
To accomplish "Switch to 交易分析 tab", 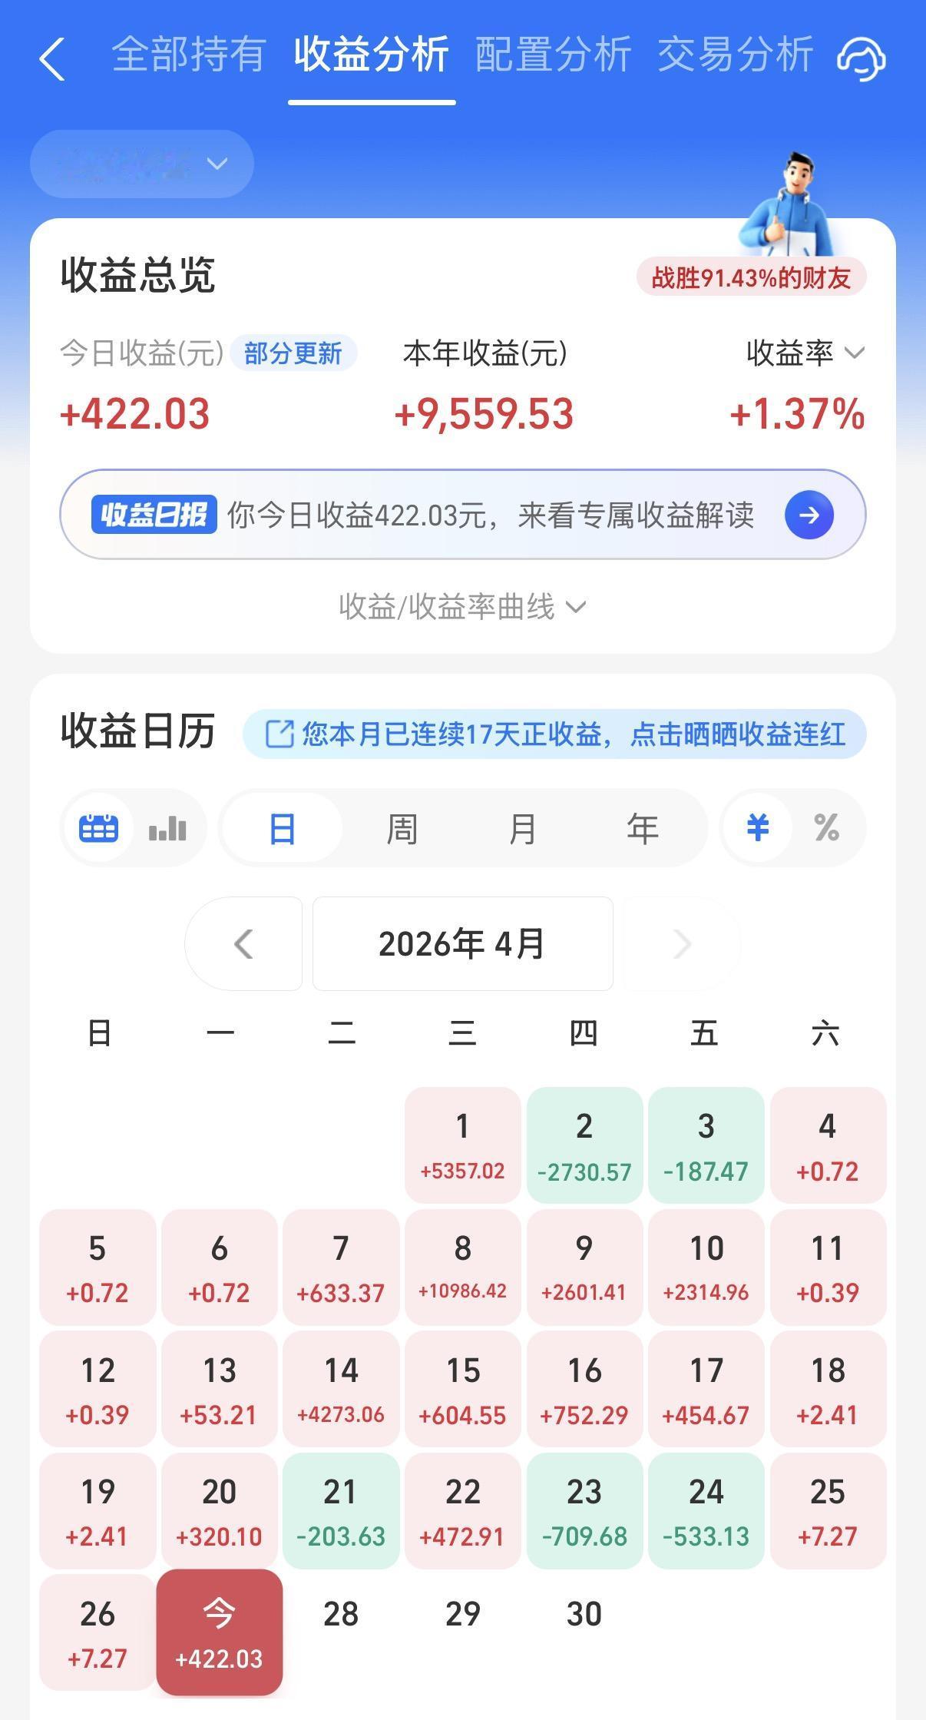I will click(736, 55).
